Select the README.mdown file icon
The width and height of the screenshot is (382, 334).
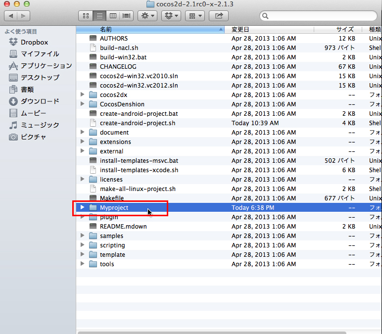[93, 226]
